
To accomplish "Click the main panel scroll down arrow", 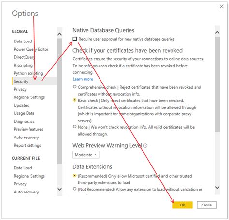I will (x=217, y=187).
